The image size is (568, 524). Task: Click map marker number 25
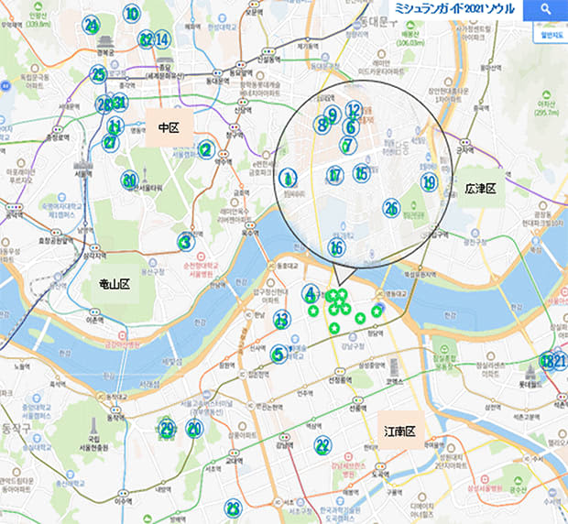pos(98,75)
